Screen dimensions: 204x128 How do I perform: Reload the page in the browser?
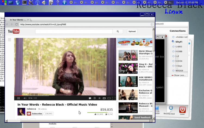pos(16,24)
